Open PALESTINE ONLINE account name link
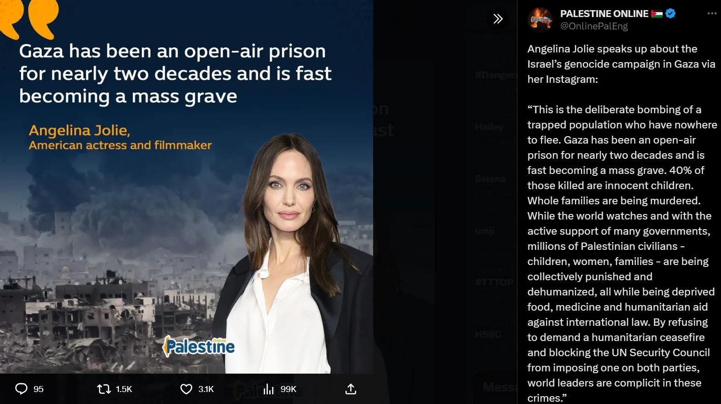 pos(604,14)
